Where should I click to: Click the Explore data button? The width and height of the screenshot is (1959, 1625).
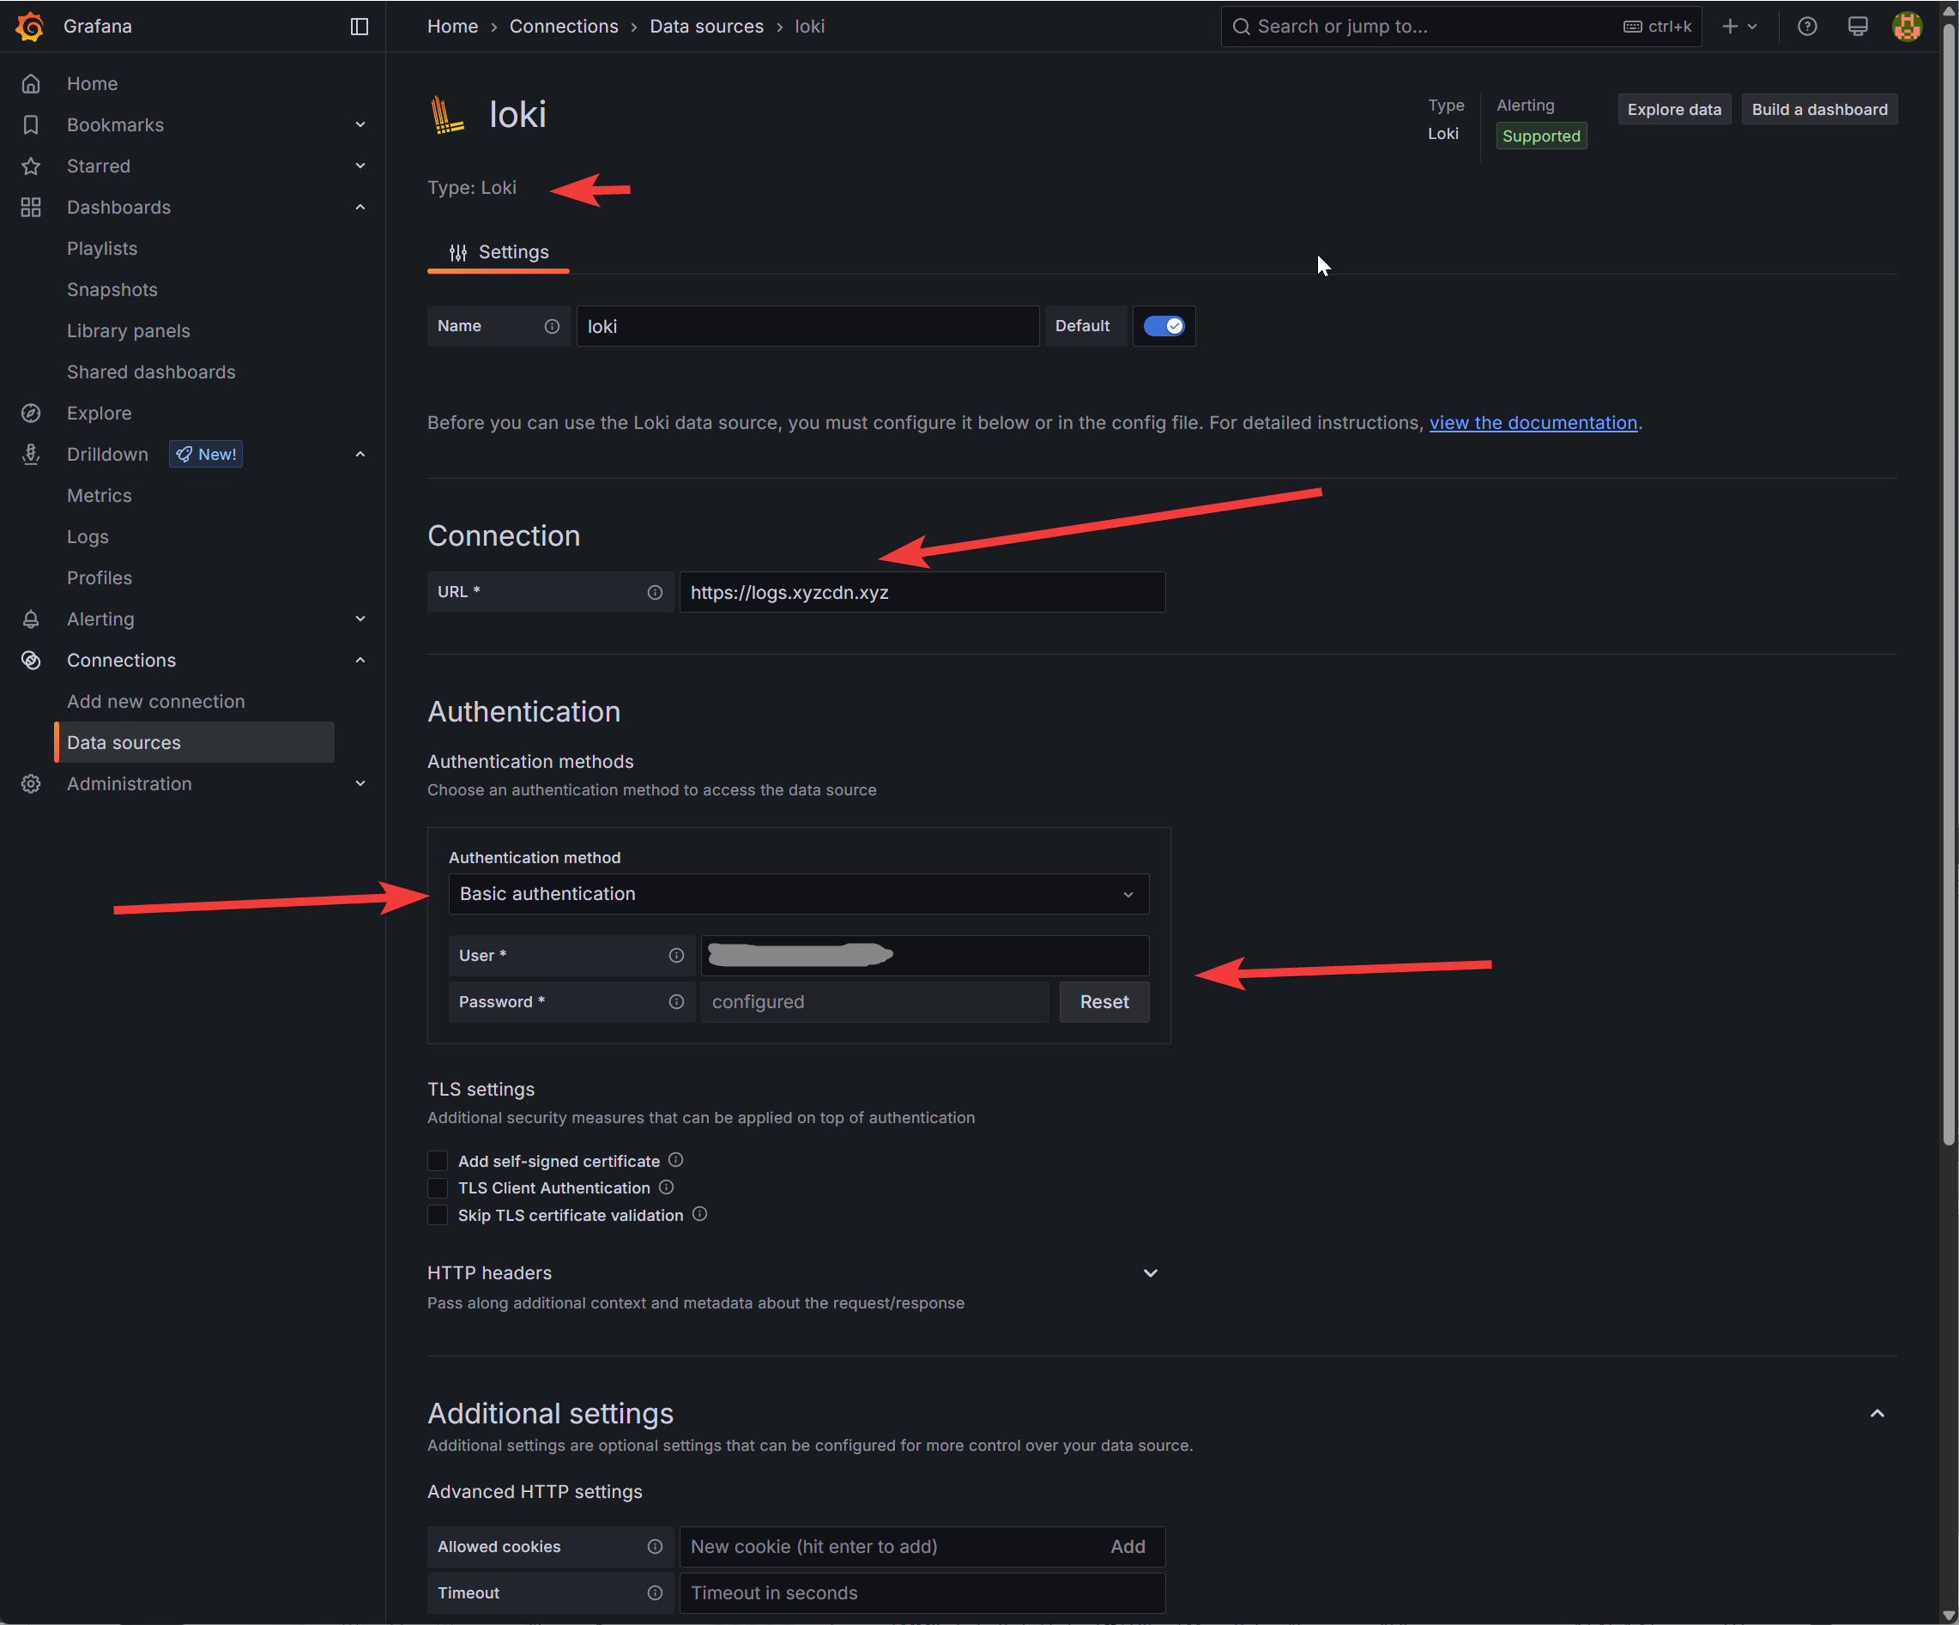click(x=1674, y=109)
